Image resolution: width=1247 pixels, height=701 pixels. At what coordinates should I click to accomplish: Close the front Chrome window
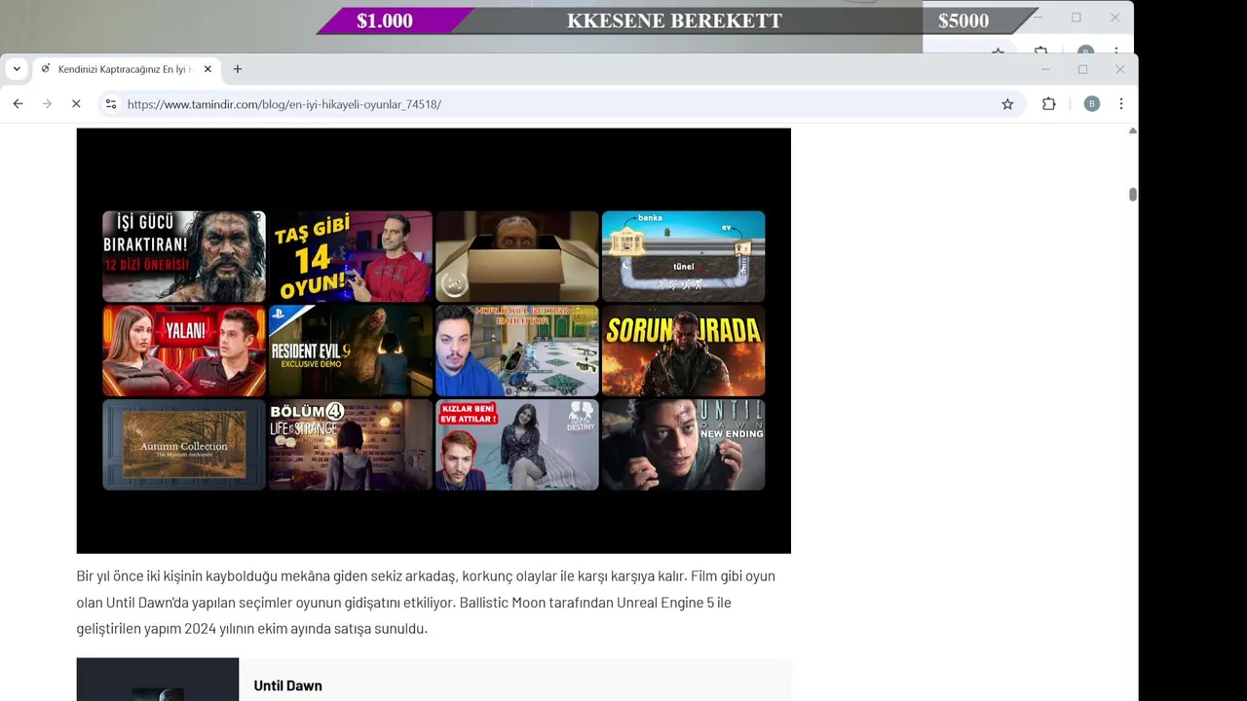click(1119, 69)
